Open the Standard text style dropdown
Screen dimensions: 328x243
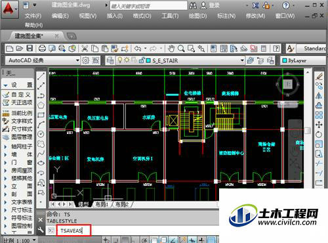click(x=312, y=49)
